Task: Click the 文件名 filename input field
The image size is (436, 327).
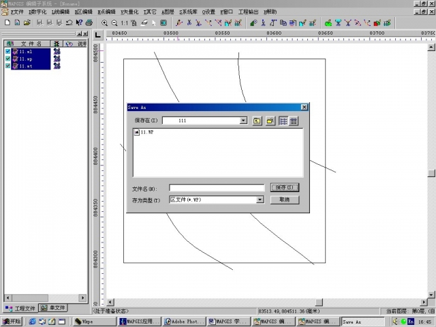Action: (x=217, y=188)
